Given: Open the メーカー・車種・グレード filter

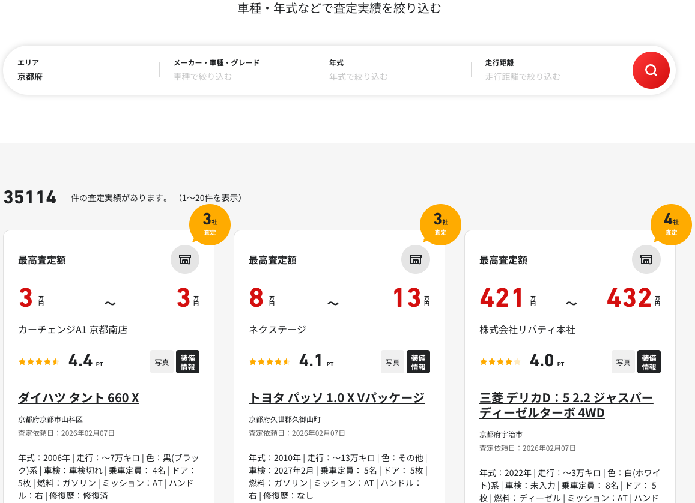Looking at the screenshot, I should (x=237, y=70).
